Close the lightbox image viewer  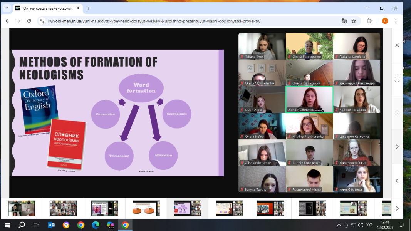(x=397, y=45)
